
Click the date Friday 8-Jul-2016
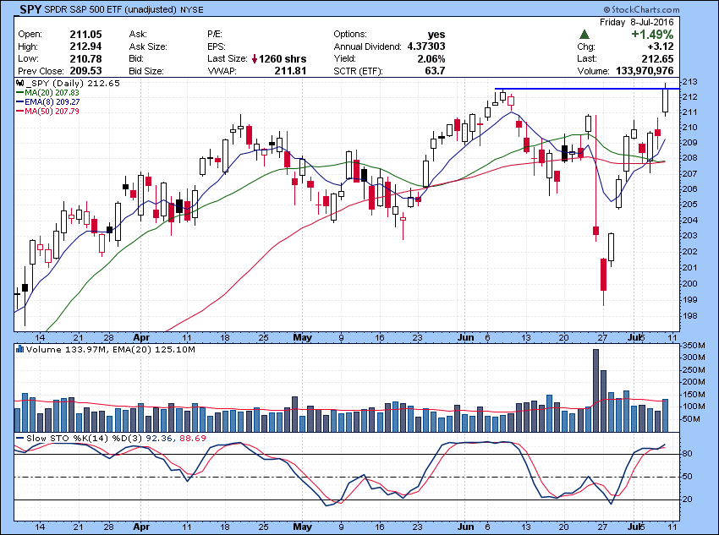636,23
